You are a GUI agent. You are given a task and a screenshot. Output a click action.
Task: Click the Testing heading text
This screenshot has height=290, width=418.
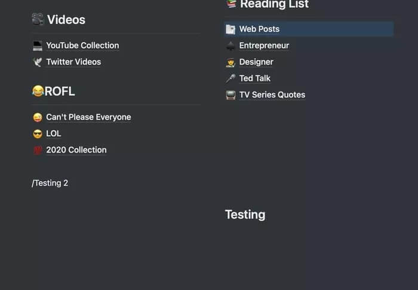pyautogui.click(x=245, y=215)
